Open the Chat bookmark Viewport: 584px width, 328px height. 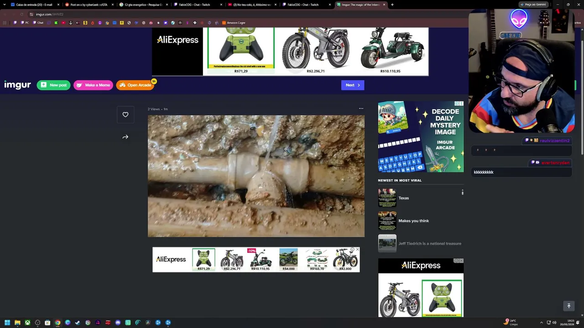click(x=38, y=23)
